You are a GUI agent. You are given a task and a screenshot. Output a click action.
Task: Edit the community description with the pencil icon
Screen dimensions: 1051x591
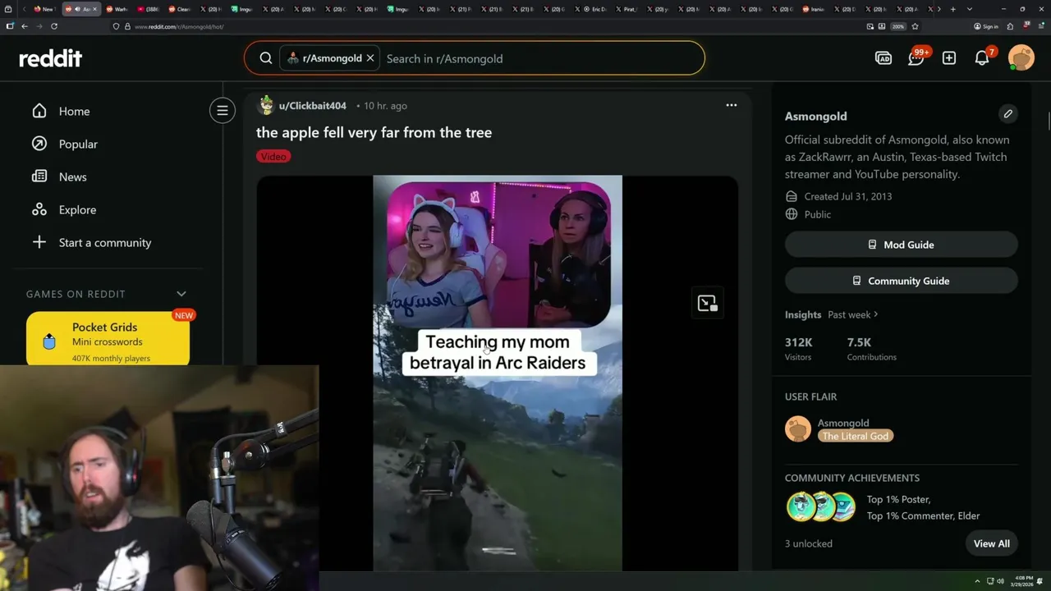point(1007,114)
